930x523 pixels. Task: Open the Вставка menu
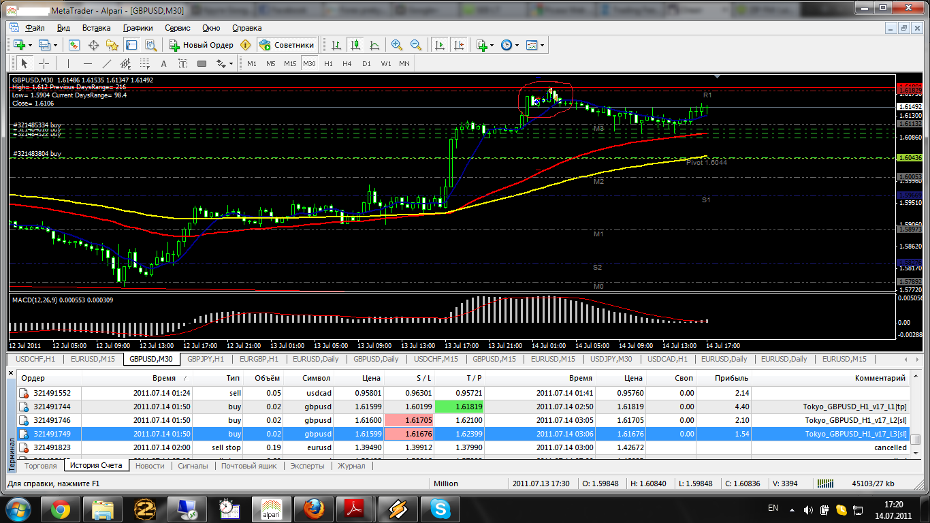coord(96,28)
